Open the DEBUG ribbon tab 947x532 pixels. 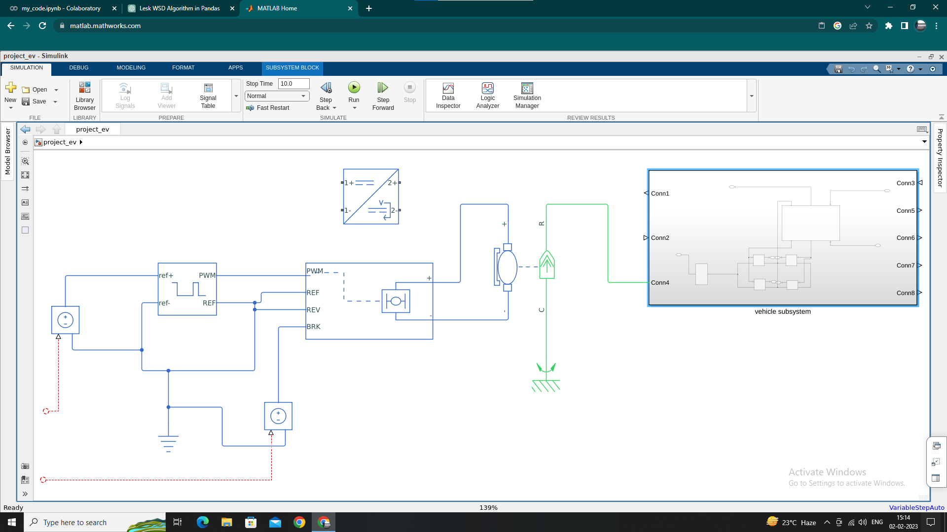[79, 67]
